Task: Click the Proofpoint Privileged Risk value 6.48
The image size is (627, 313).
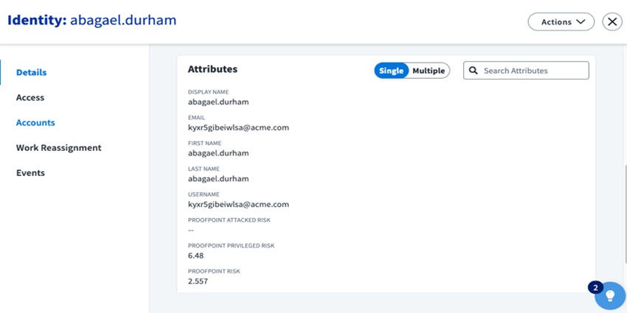Action: click(x=196, y=256)
